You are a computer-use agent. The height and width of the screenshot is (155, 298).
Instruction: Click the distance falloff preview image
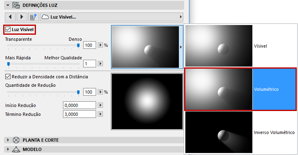click(x=147, y=102)
